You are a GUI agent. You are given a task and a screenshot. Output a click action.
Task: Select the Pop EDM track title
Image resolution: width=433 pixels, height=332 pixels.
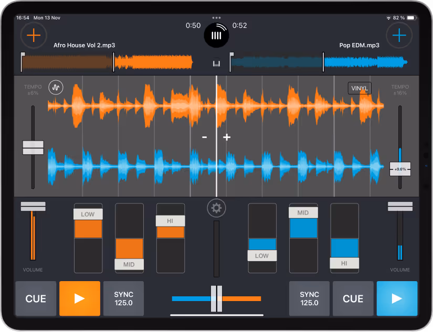[360, 45]
